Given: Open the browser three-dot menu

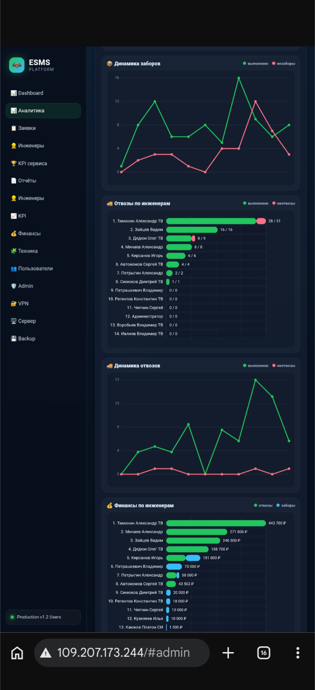Looking at the screenshot, I should pos(298,653).
